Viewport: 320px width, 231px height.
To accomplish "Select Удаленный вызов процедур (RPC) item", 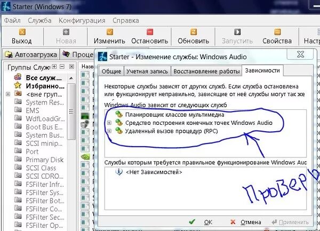I will (171, 131).
